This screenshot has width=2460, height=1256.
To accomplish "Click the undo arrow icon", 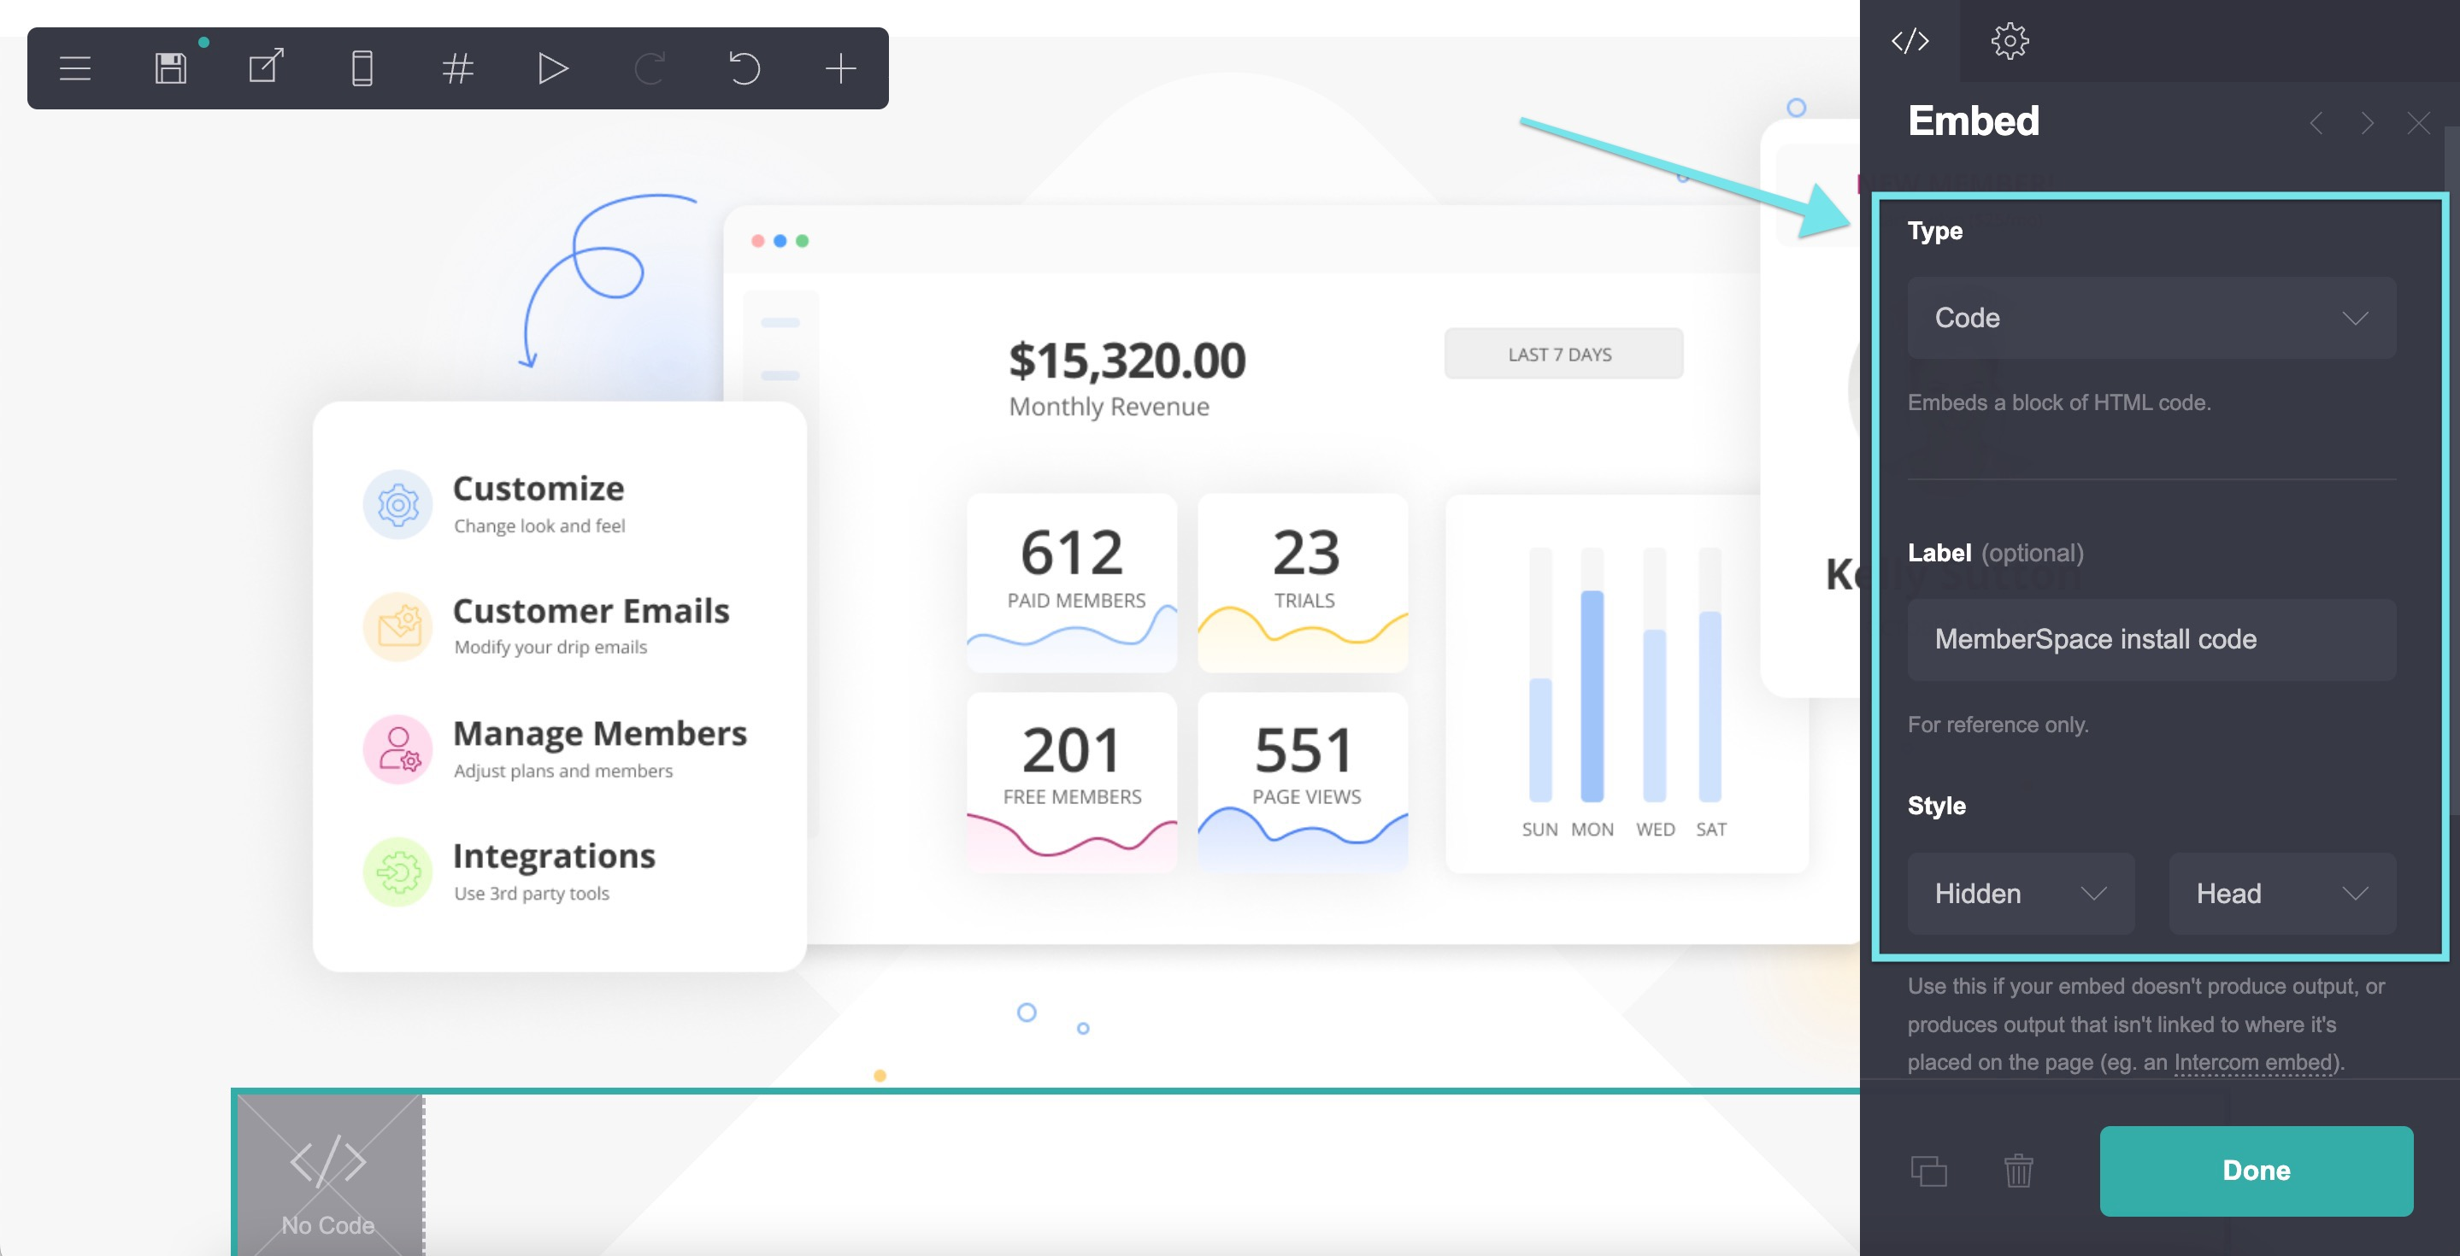I will coord(744,68).
